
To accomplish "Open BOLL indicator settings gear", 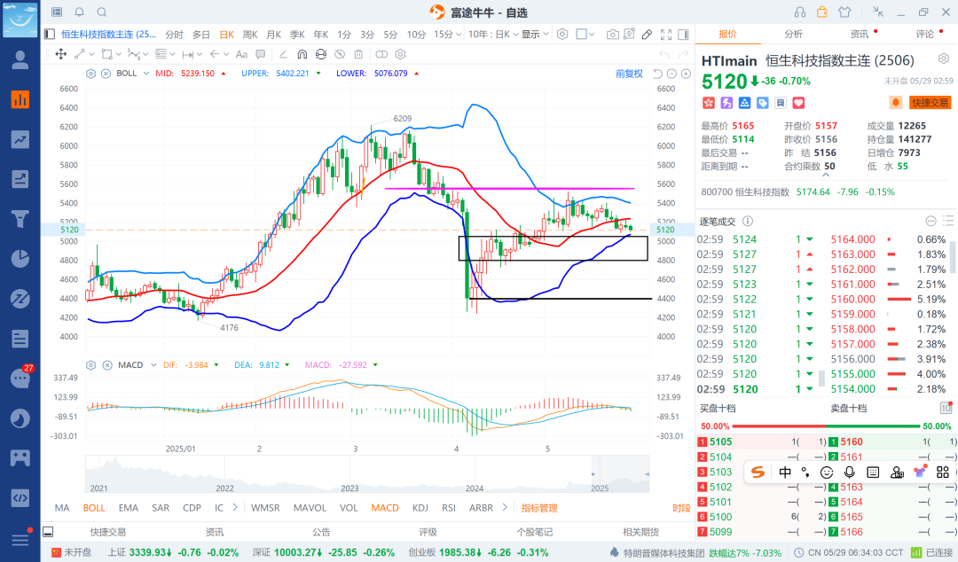I will 91,74.
